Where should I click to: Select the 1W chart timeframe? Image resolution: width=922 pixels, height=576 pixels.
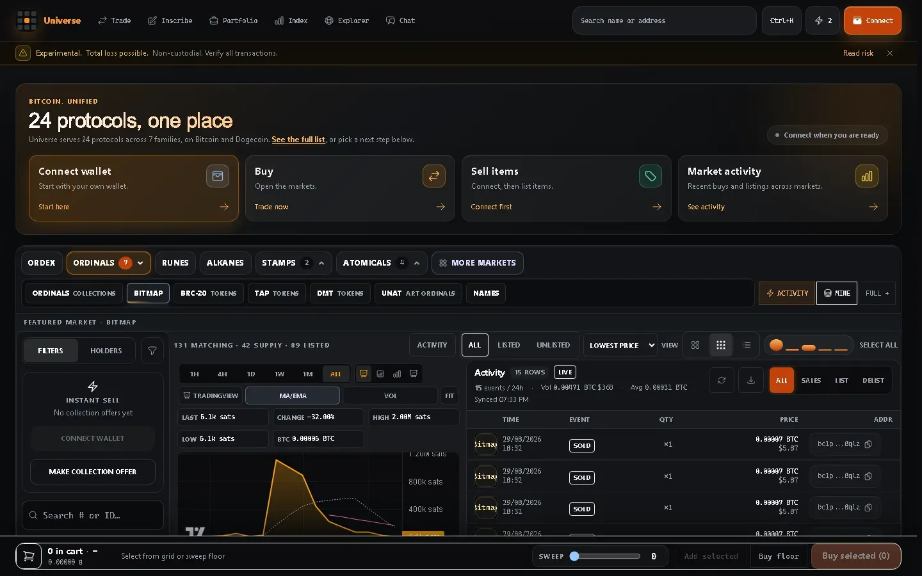[279, 374]
